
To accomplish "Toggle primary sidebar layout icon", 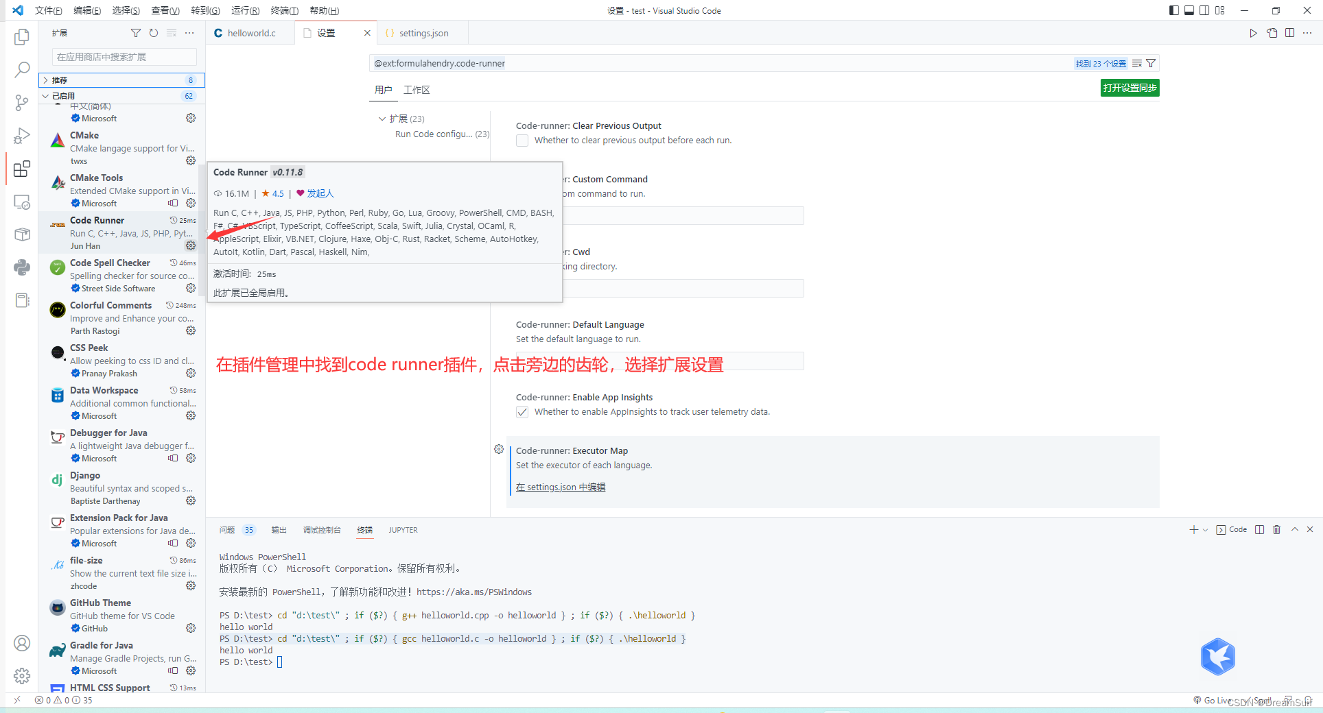I will tap(1174, 10).
